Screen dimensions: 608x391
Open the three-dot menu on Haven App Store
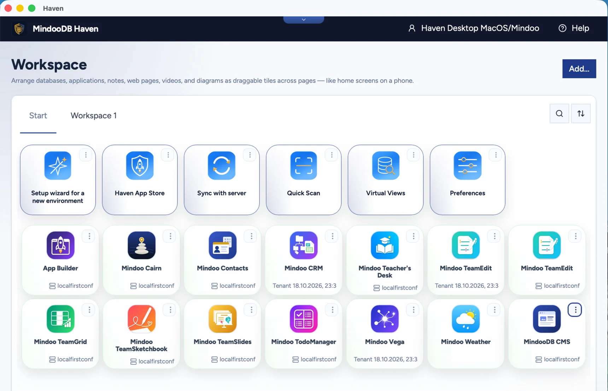(x=168, y=155)
